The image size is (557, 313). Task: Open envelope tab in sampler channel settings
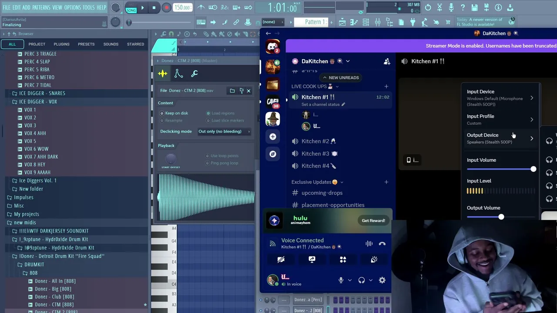click(x=178, y=73)
